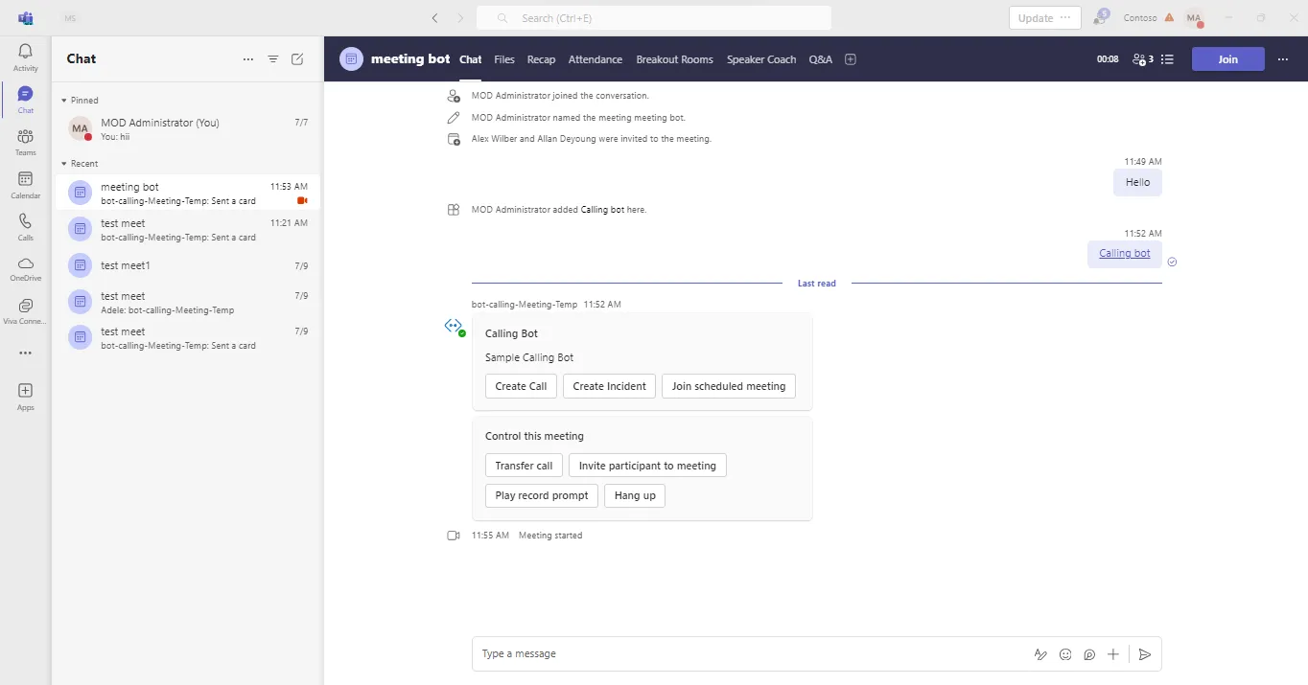This screenshot has width=1308, height=685.
Task: Open Loop components in compose box
Action: 1089,654
